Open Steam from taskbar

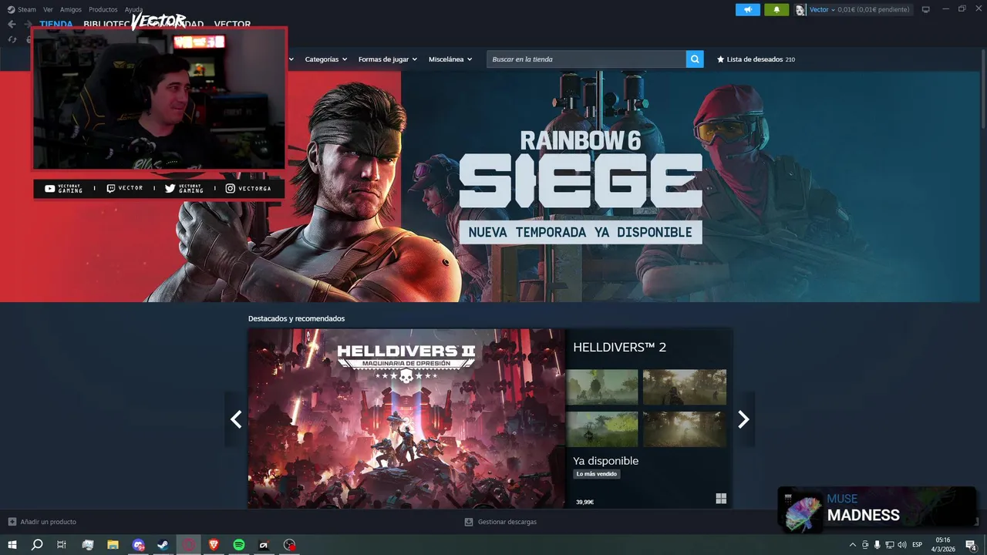[x=163, y=545]
